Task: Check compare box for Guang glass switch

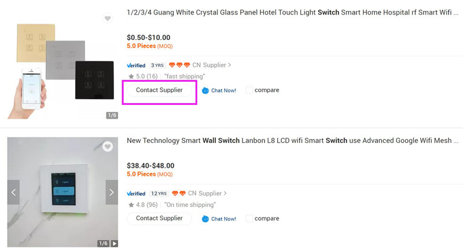Action: [x=249, y=90]
